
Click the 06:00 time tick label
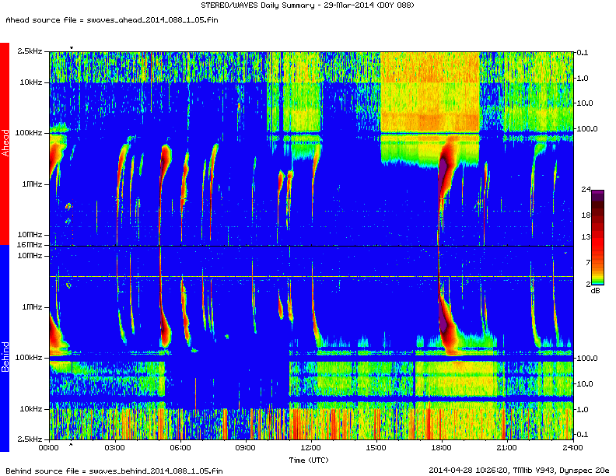pos(180,448)
